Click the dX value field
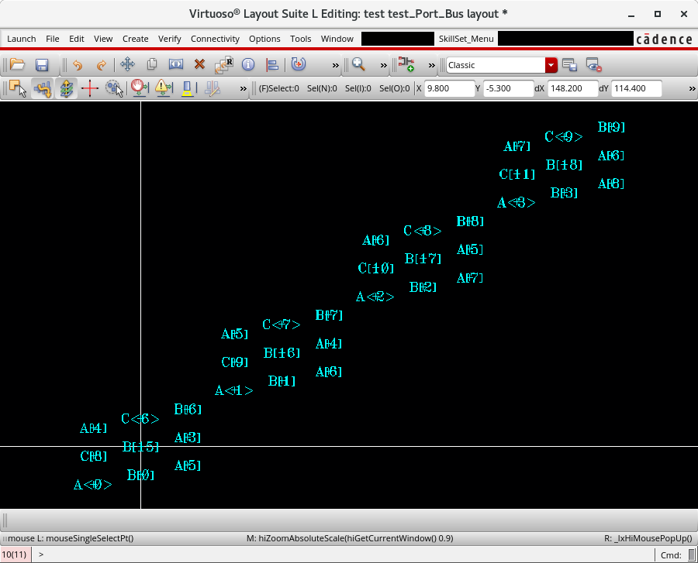This screenshot has width=698, height=563. [572, 88]
